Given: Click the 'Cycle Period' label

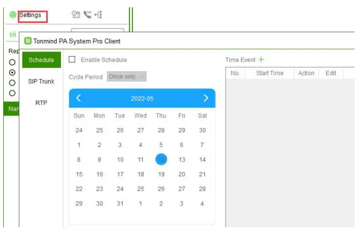Looking at the screenshot, I should coord(86,77).
